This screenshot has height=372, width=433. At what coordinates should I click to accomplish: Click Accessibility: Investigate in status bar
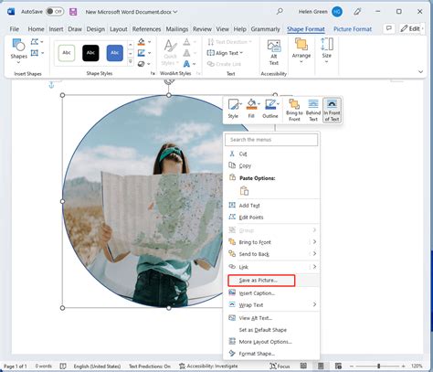tap(208, 366)
